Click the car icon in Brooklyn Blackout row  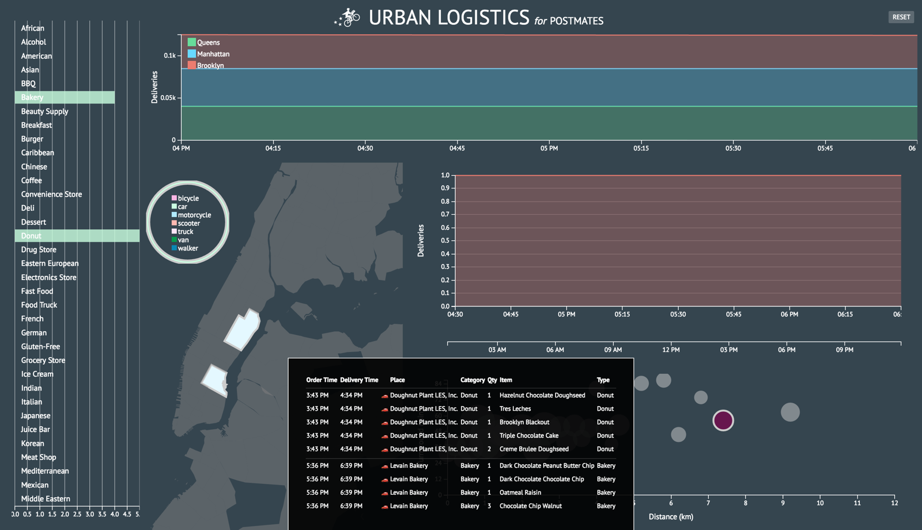coord(384,422)
